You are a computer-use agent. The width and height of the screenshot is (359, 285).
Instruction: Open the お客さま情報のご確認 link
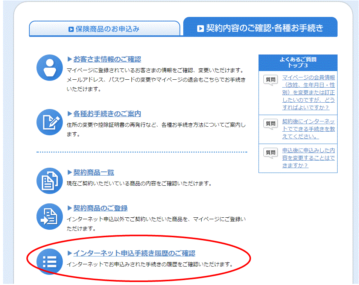pyautogui.click(x=107, y=59)
